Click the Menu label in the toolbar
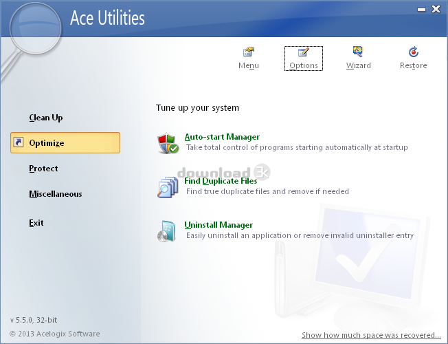 tap(249, 65)
